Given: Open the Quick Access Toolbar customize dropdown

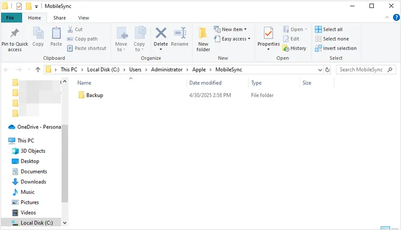Looking at the screenshot, I should (36, 6).
